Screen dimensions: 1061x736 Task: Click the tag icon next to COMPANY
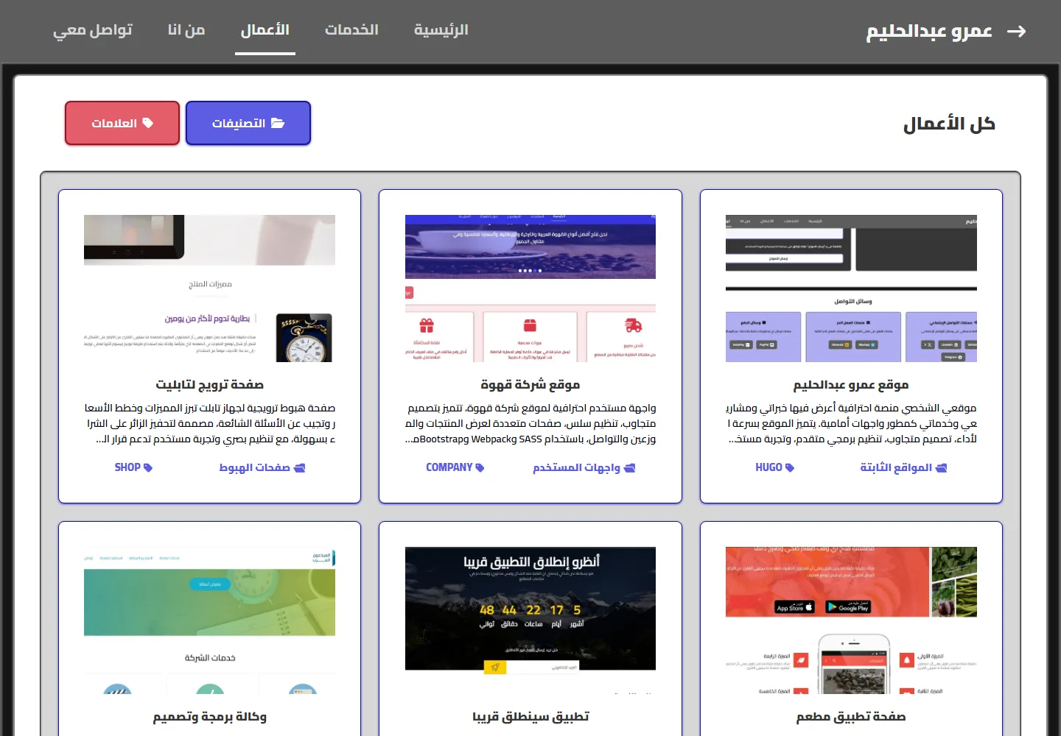click(480, 468)
